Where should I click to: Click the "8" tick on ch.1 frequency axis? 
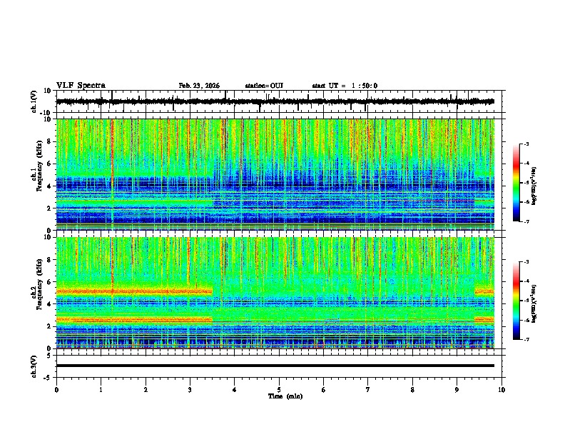tap(50, 141)
